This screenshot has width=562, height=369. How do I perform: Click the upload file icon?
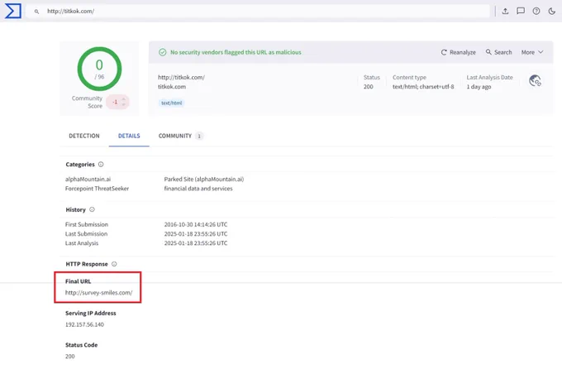(x=505, y=11)
